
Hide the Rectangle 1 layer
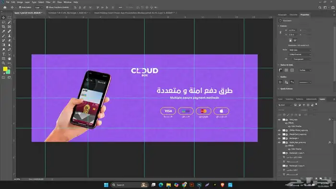pos(279,138)
